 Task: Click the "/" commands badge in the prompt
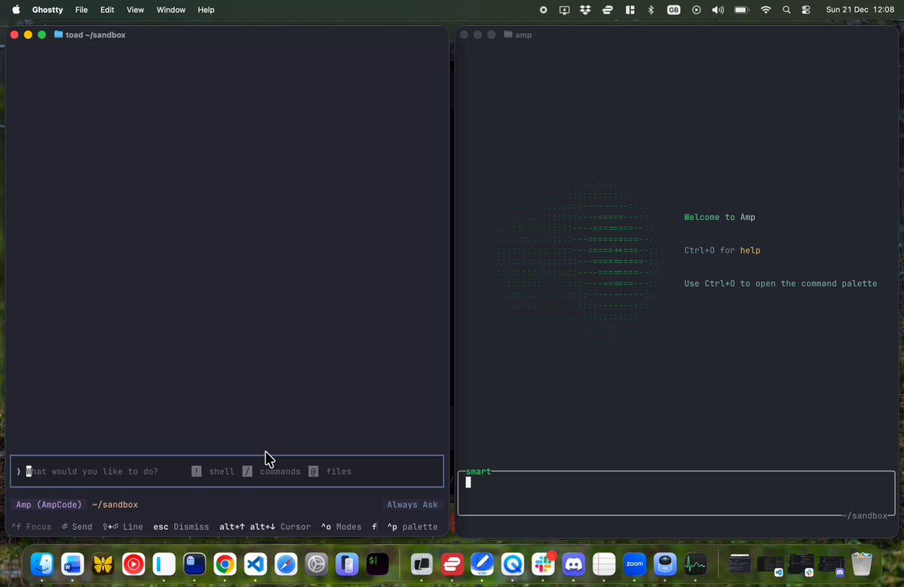click(x=247, y=471)
